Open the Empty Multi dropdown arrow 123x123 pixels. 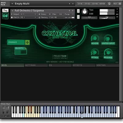(x=12, y=4)
